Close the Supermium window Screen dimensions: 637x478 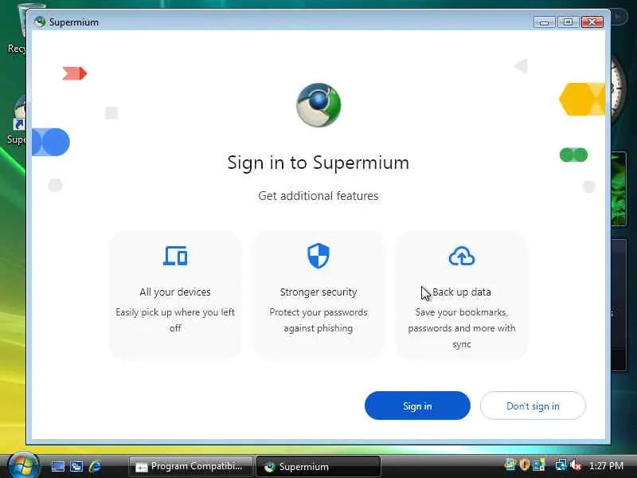click(x=592, y=22)
